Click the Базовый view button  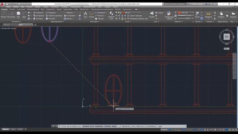233,15
